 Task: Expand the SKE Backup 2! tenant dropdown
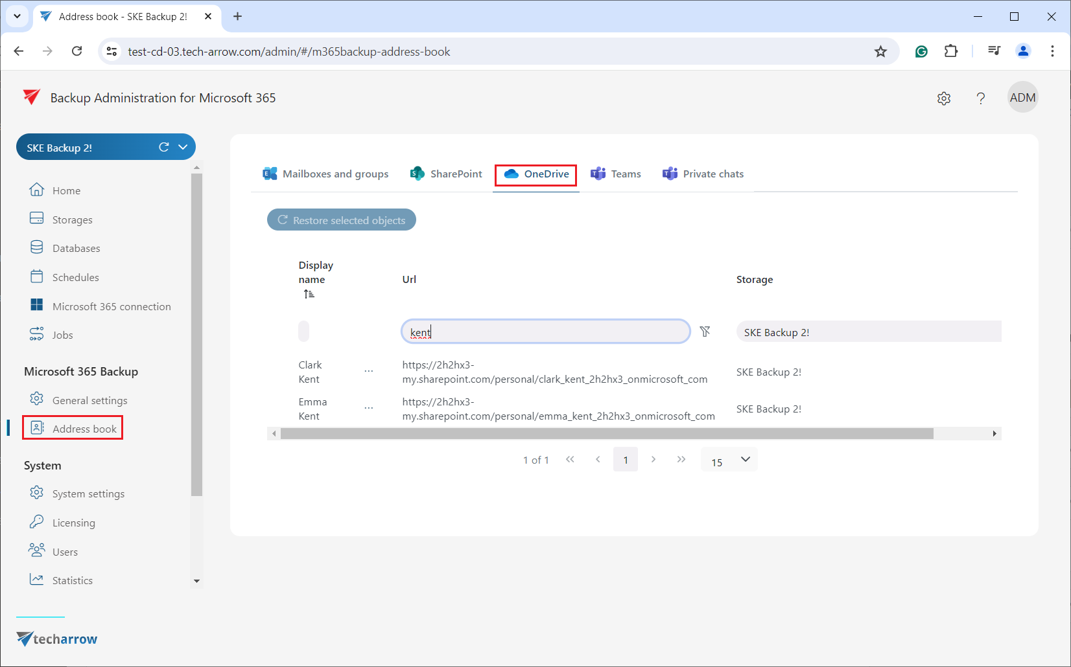click(x=183, y=147)
